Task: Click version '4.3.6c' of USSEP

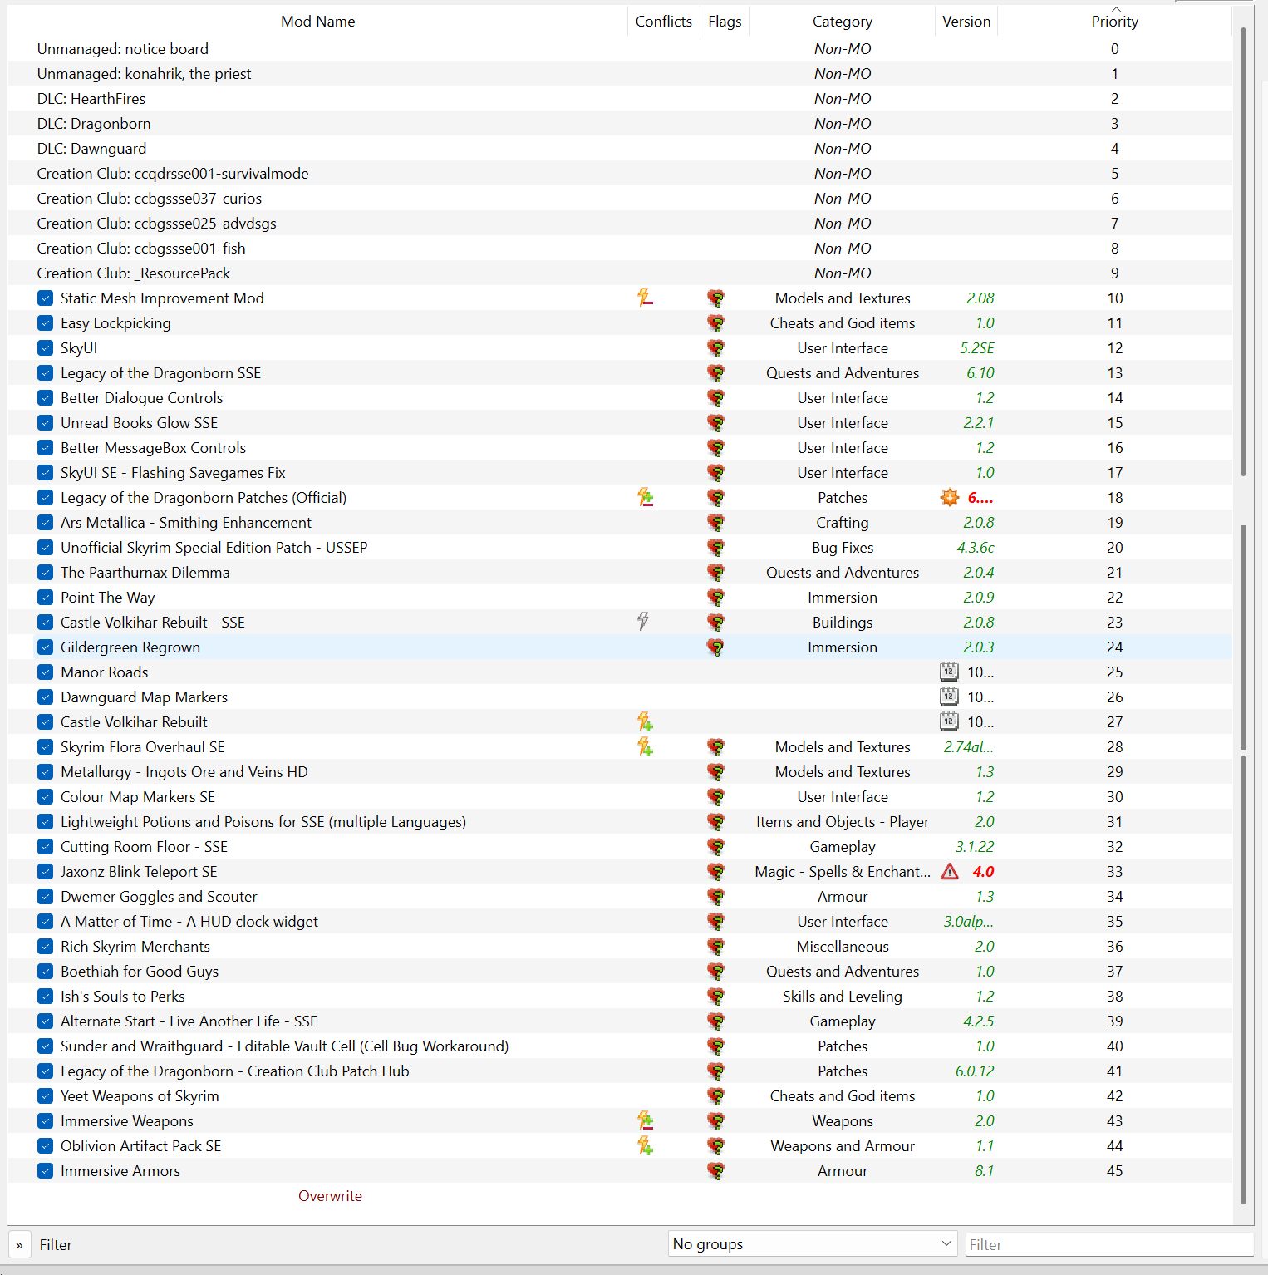Action: pyautogui.click(x=976, y=547)
